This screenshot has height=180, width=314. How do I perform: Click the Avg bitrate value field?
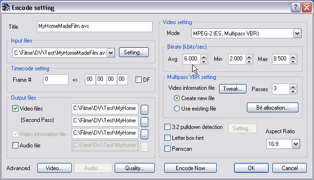coord(191,59)
